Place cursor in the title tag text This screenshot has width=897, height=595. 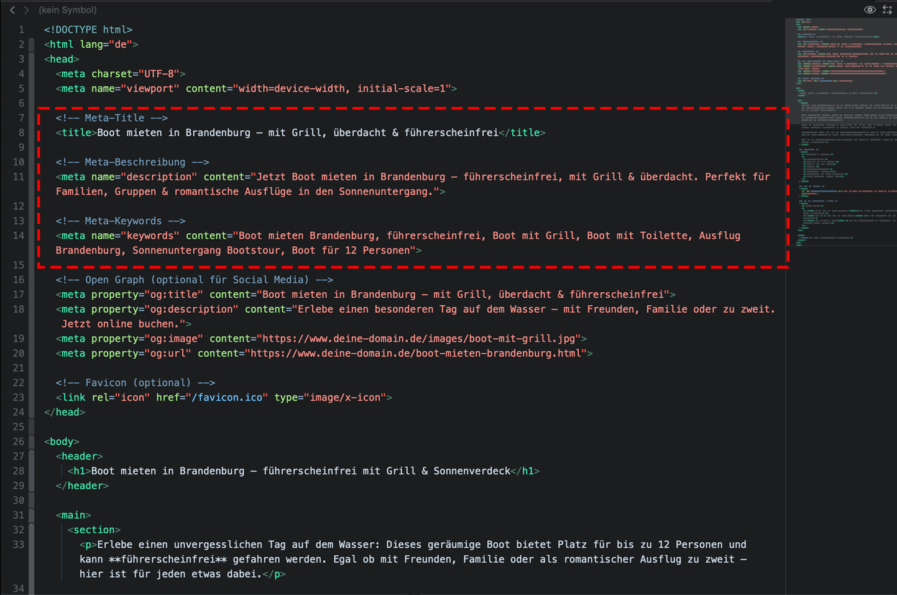(297, 133)
